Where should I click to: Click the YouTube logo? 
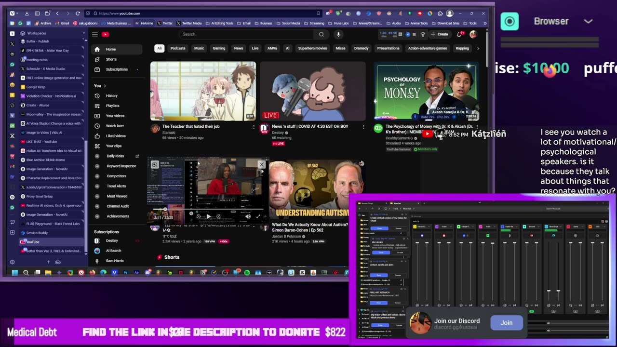105,34
